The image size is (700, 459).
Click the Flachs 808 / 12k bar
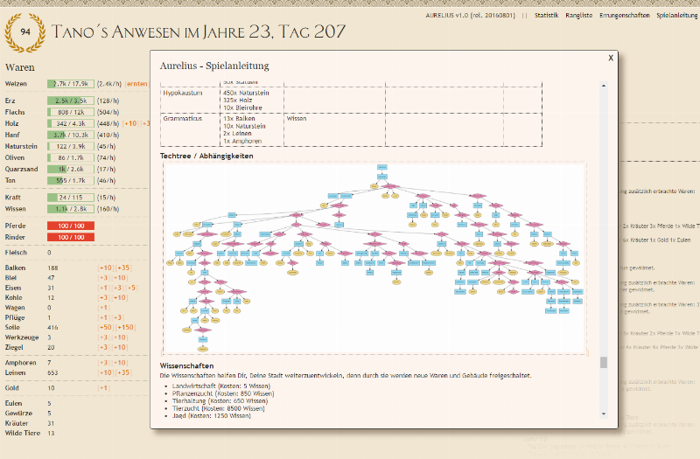(x=71, y=113)
